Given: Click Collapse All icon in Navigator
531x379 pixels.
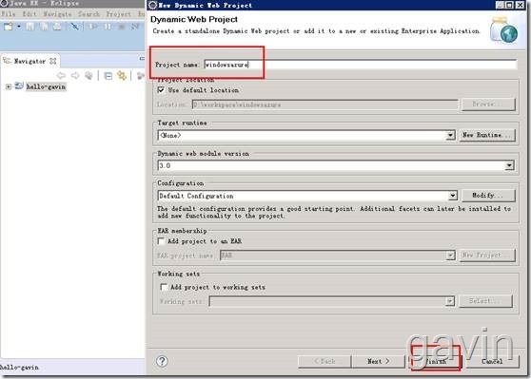Looking at the screenshot, I should [108, 76].
